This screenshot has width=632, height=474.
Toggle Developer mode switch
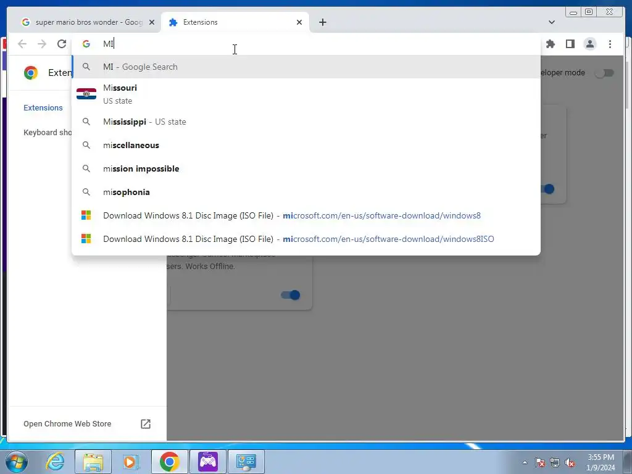[x=605, y=73]
